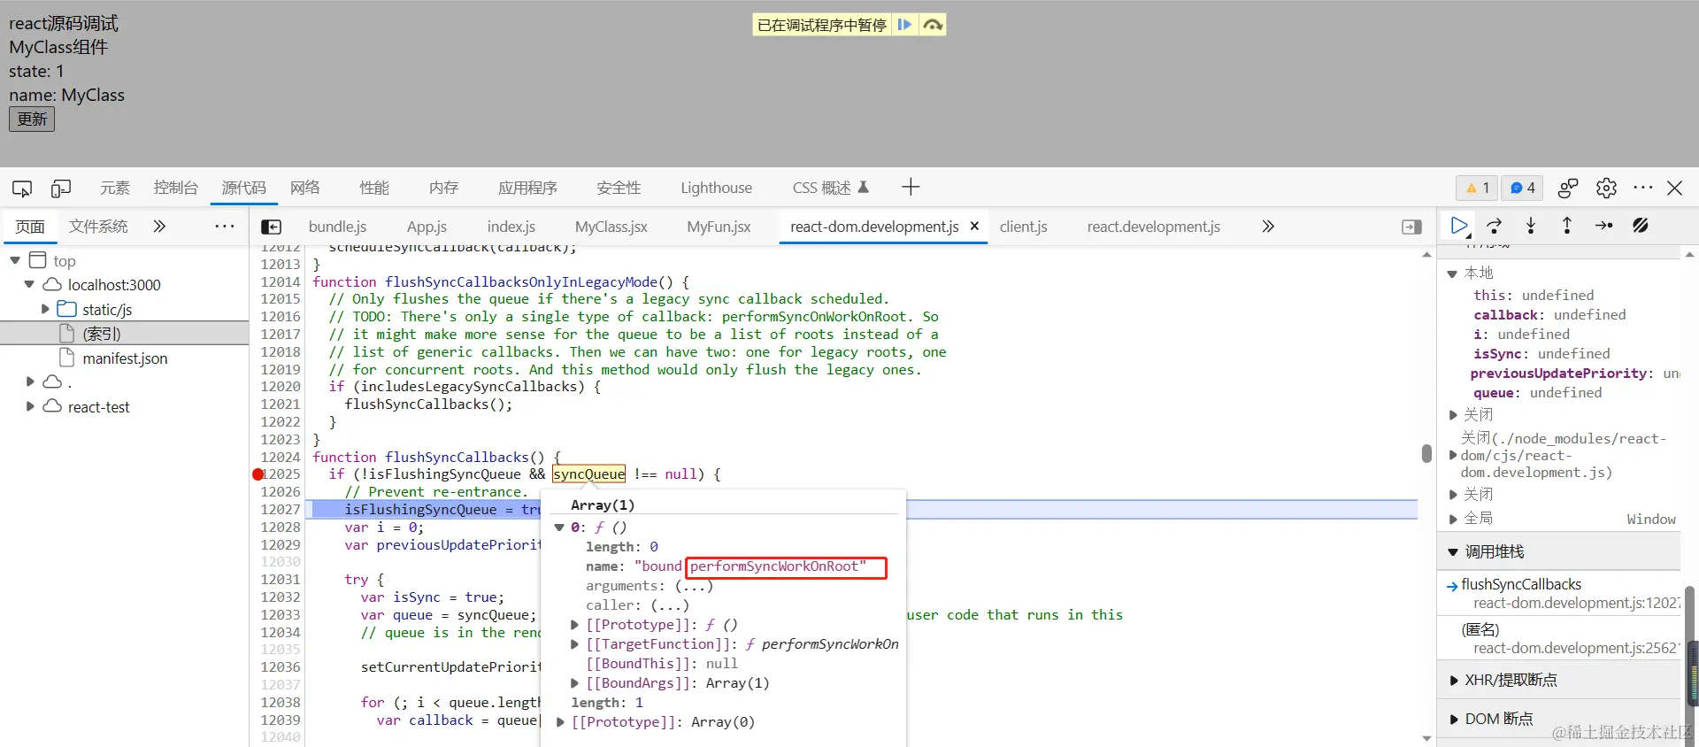Expand the DOM 断点 section
The width and height of the screenshot is (1699, 747).
click(1453, 720)
